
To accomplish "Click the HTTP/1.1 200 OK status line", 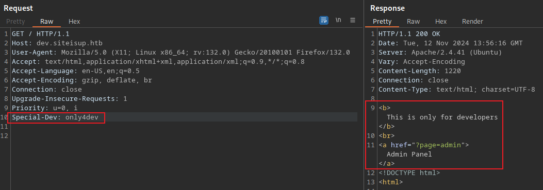I will 409,34.
